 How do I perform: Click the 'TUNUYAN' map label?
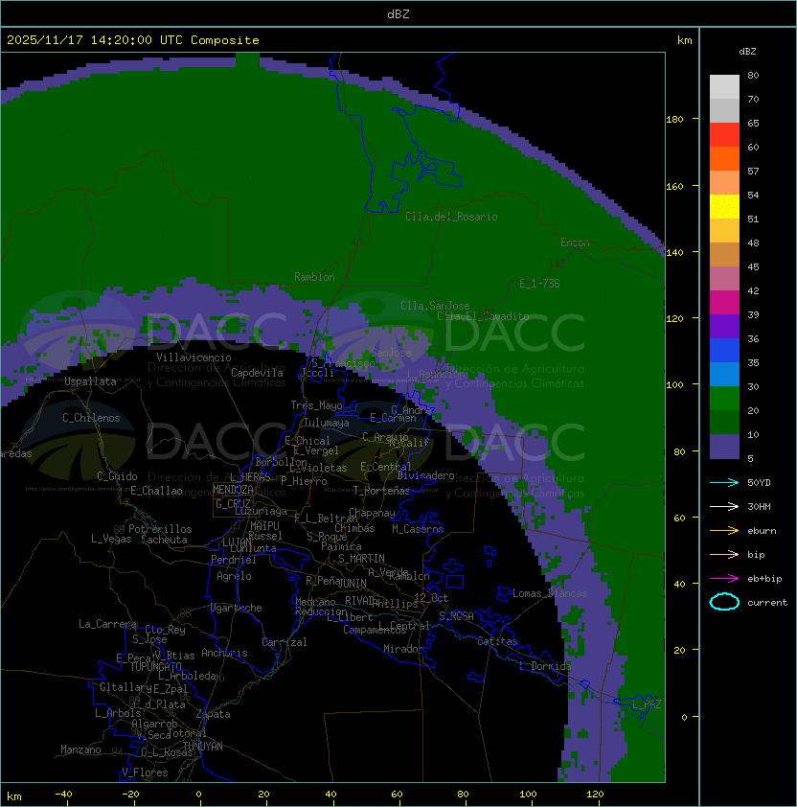[x=203, y=746]
